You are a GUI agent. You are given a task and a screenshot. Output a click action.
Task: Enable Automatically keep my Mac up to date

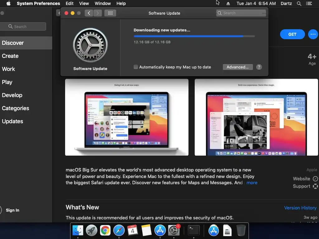coord(136,67)
